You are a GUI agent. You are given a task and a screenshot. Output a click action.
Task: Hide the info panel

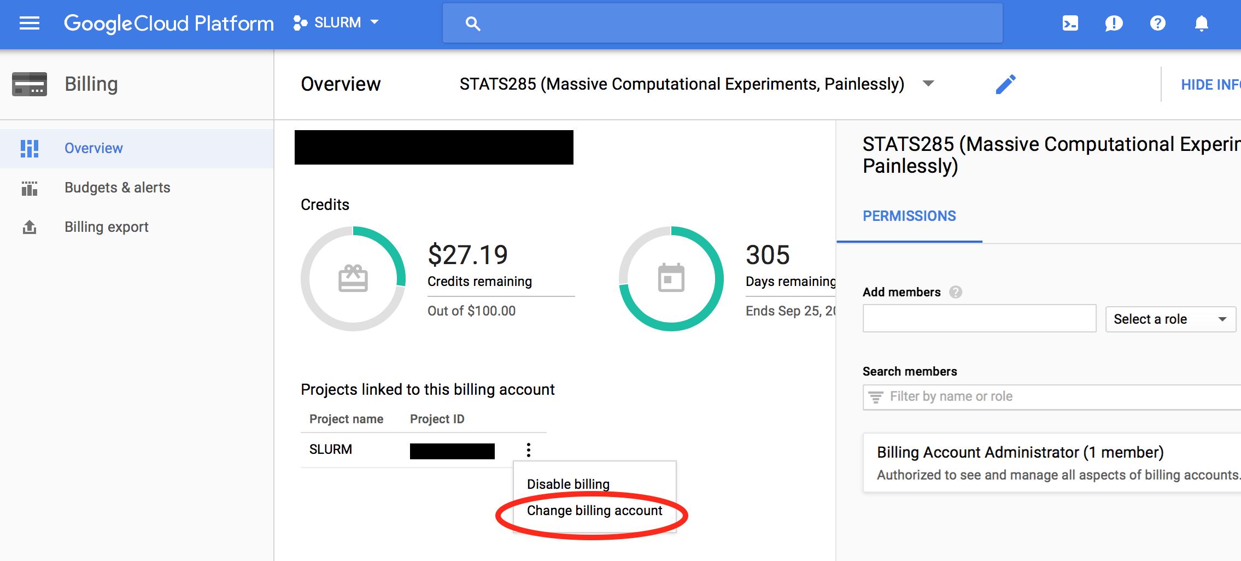(1210, 85)
